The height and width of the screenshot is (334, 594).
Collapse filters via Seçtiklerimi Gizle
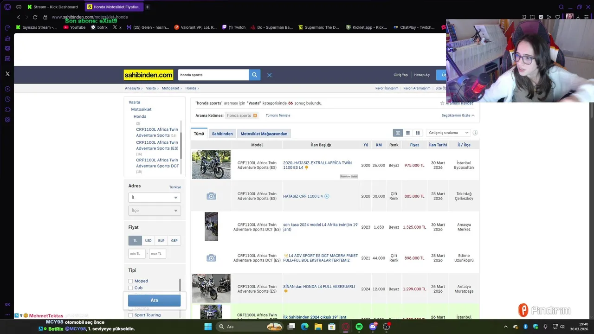pyautogui.click(x=458, y=116)
